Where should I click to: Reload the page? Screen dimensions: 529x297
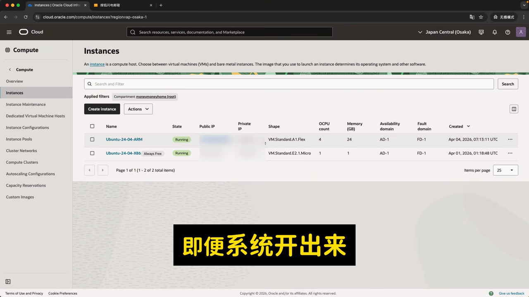click(26, 17)
